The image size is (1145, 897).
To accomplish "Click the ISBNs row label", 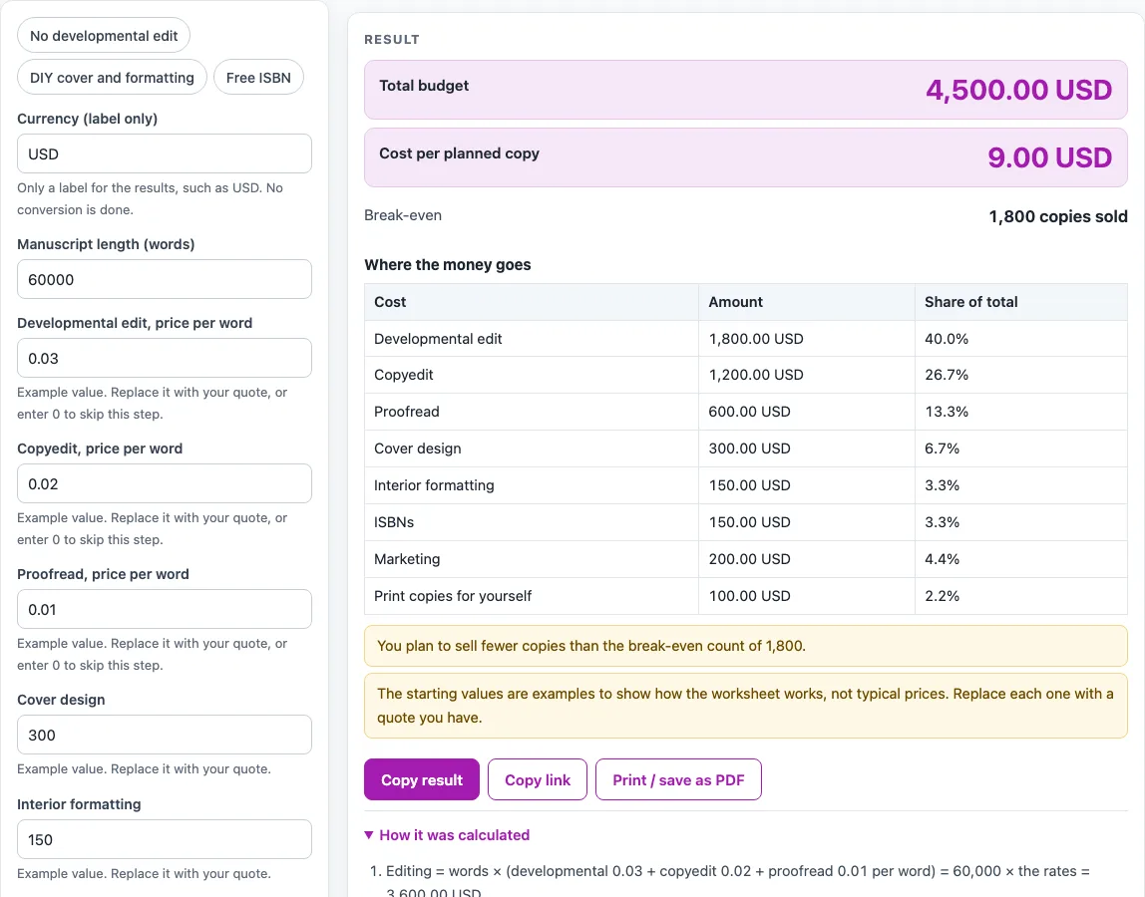I will point(394,522).
